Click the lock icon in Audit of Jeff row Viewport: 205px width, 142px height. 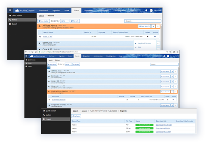(148, 36)
